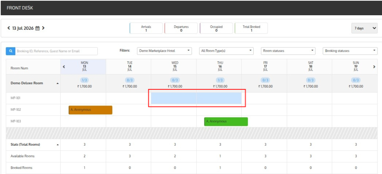
Task: Shift calendar grid forward using right arrow
Action: pos(374,66)
